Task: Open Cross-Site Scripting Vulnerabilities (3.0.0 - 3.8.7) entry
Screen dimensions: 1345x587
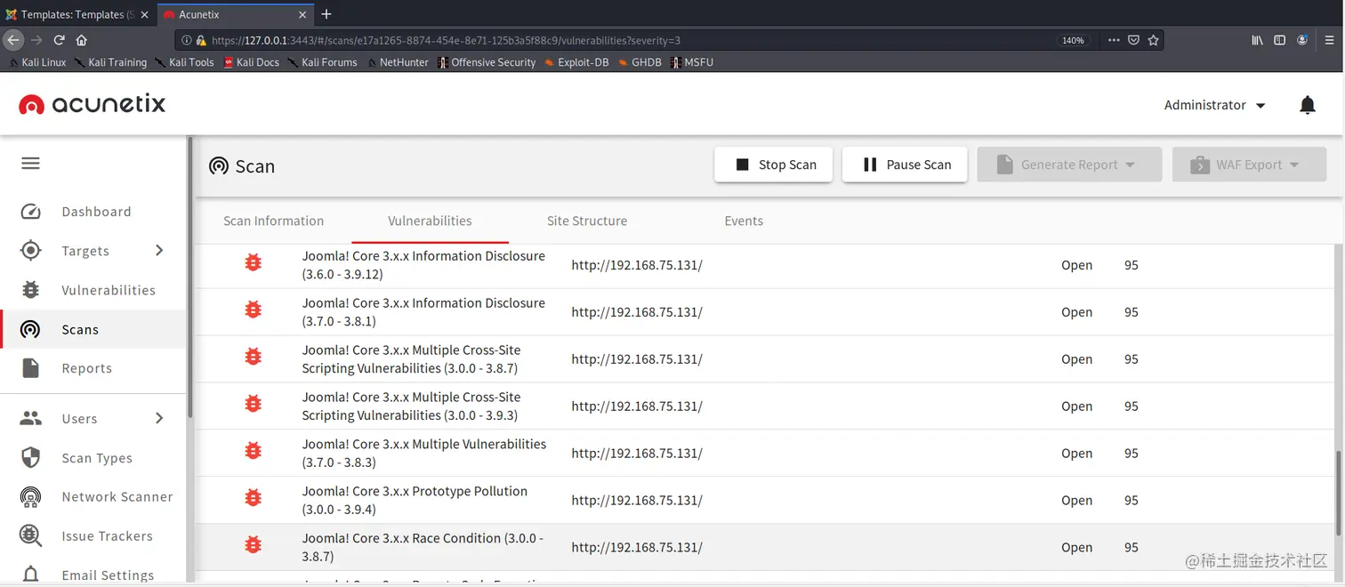Action: coord(411,358)
